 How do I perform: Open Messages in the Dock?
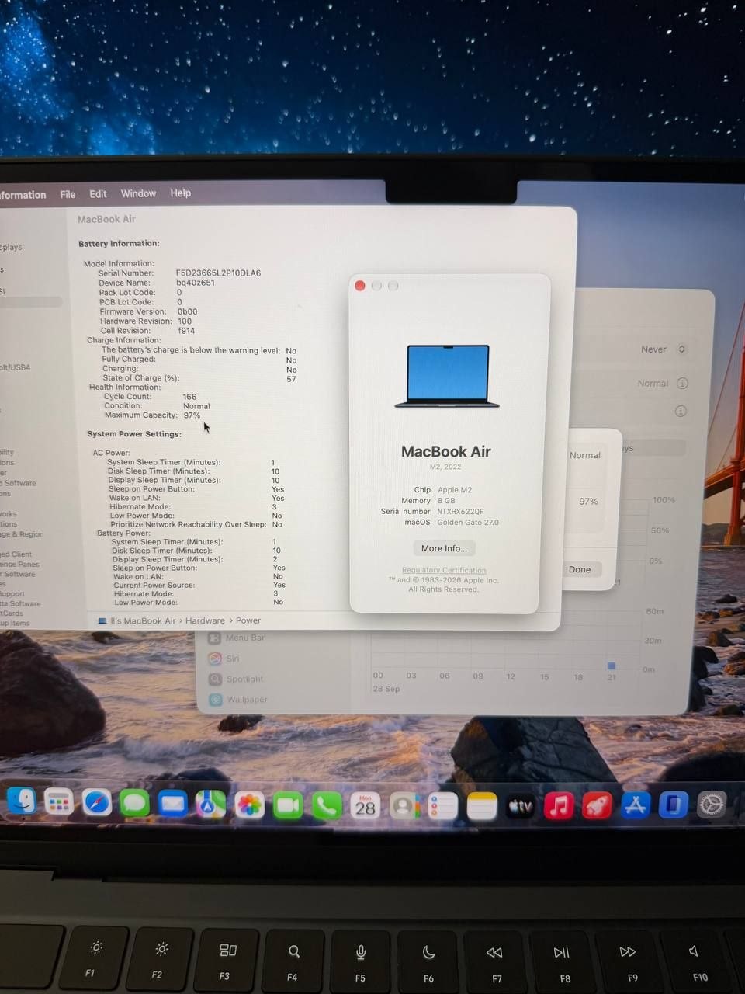pyautogui.click(x=134, y=805)
